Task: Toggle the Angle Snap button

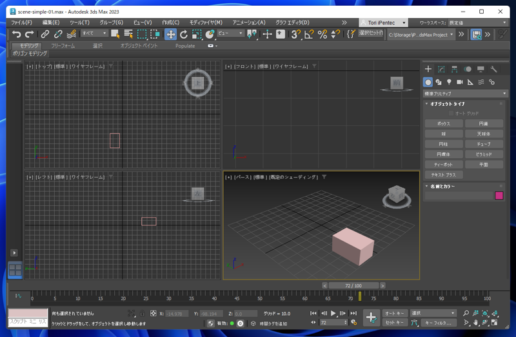Action: tap(309, 34)
